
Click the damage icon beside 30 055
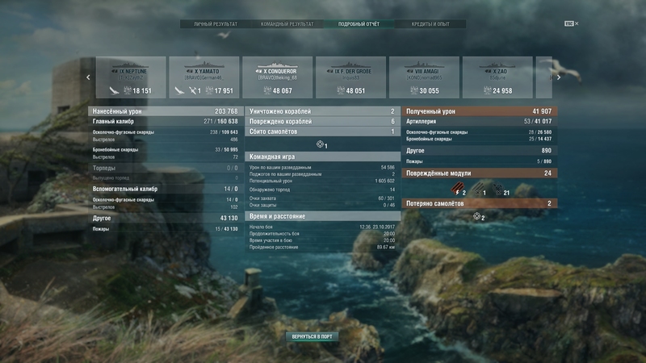414,90
